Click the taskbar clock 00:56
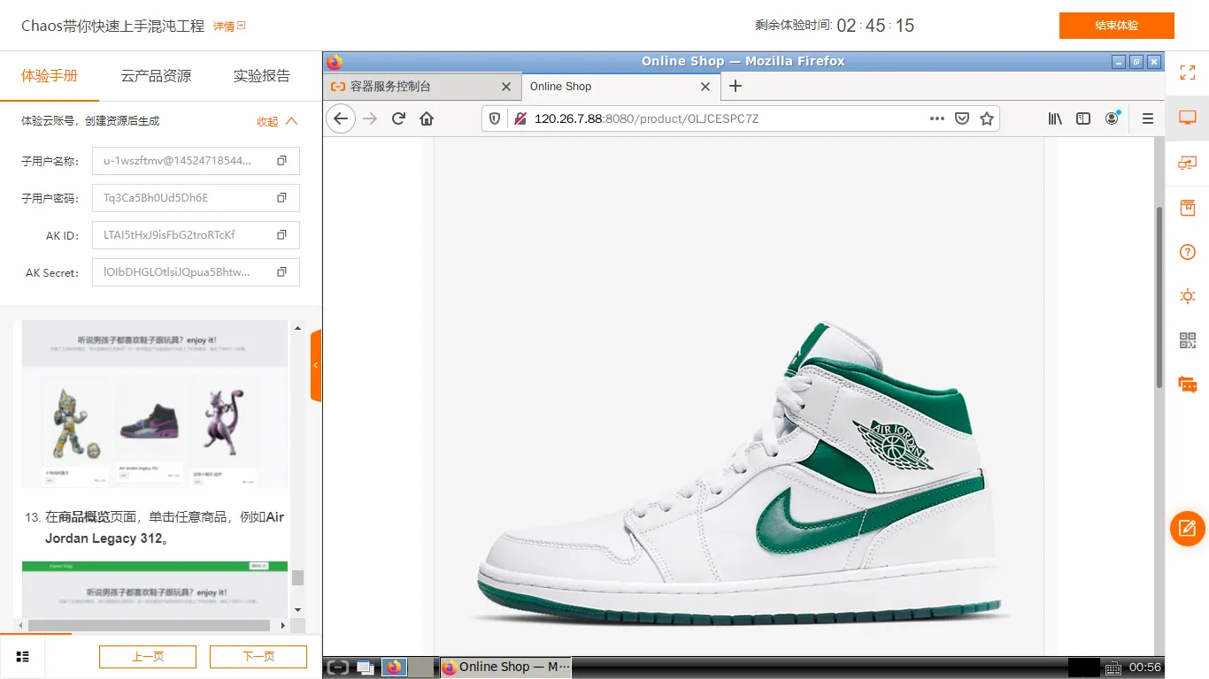The width and height of the screenshot is (1209, 679). tap(1145, 668)
